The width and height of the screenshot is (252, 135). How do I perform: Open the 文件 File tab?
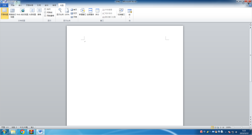click(4, 5)
